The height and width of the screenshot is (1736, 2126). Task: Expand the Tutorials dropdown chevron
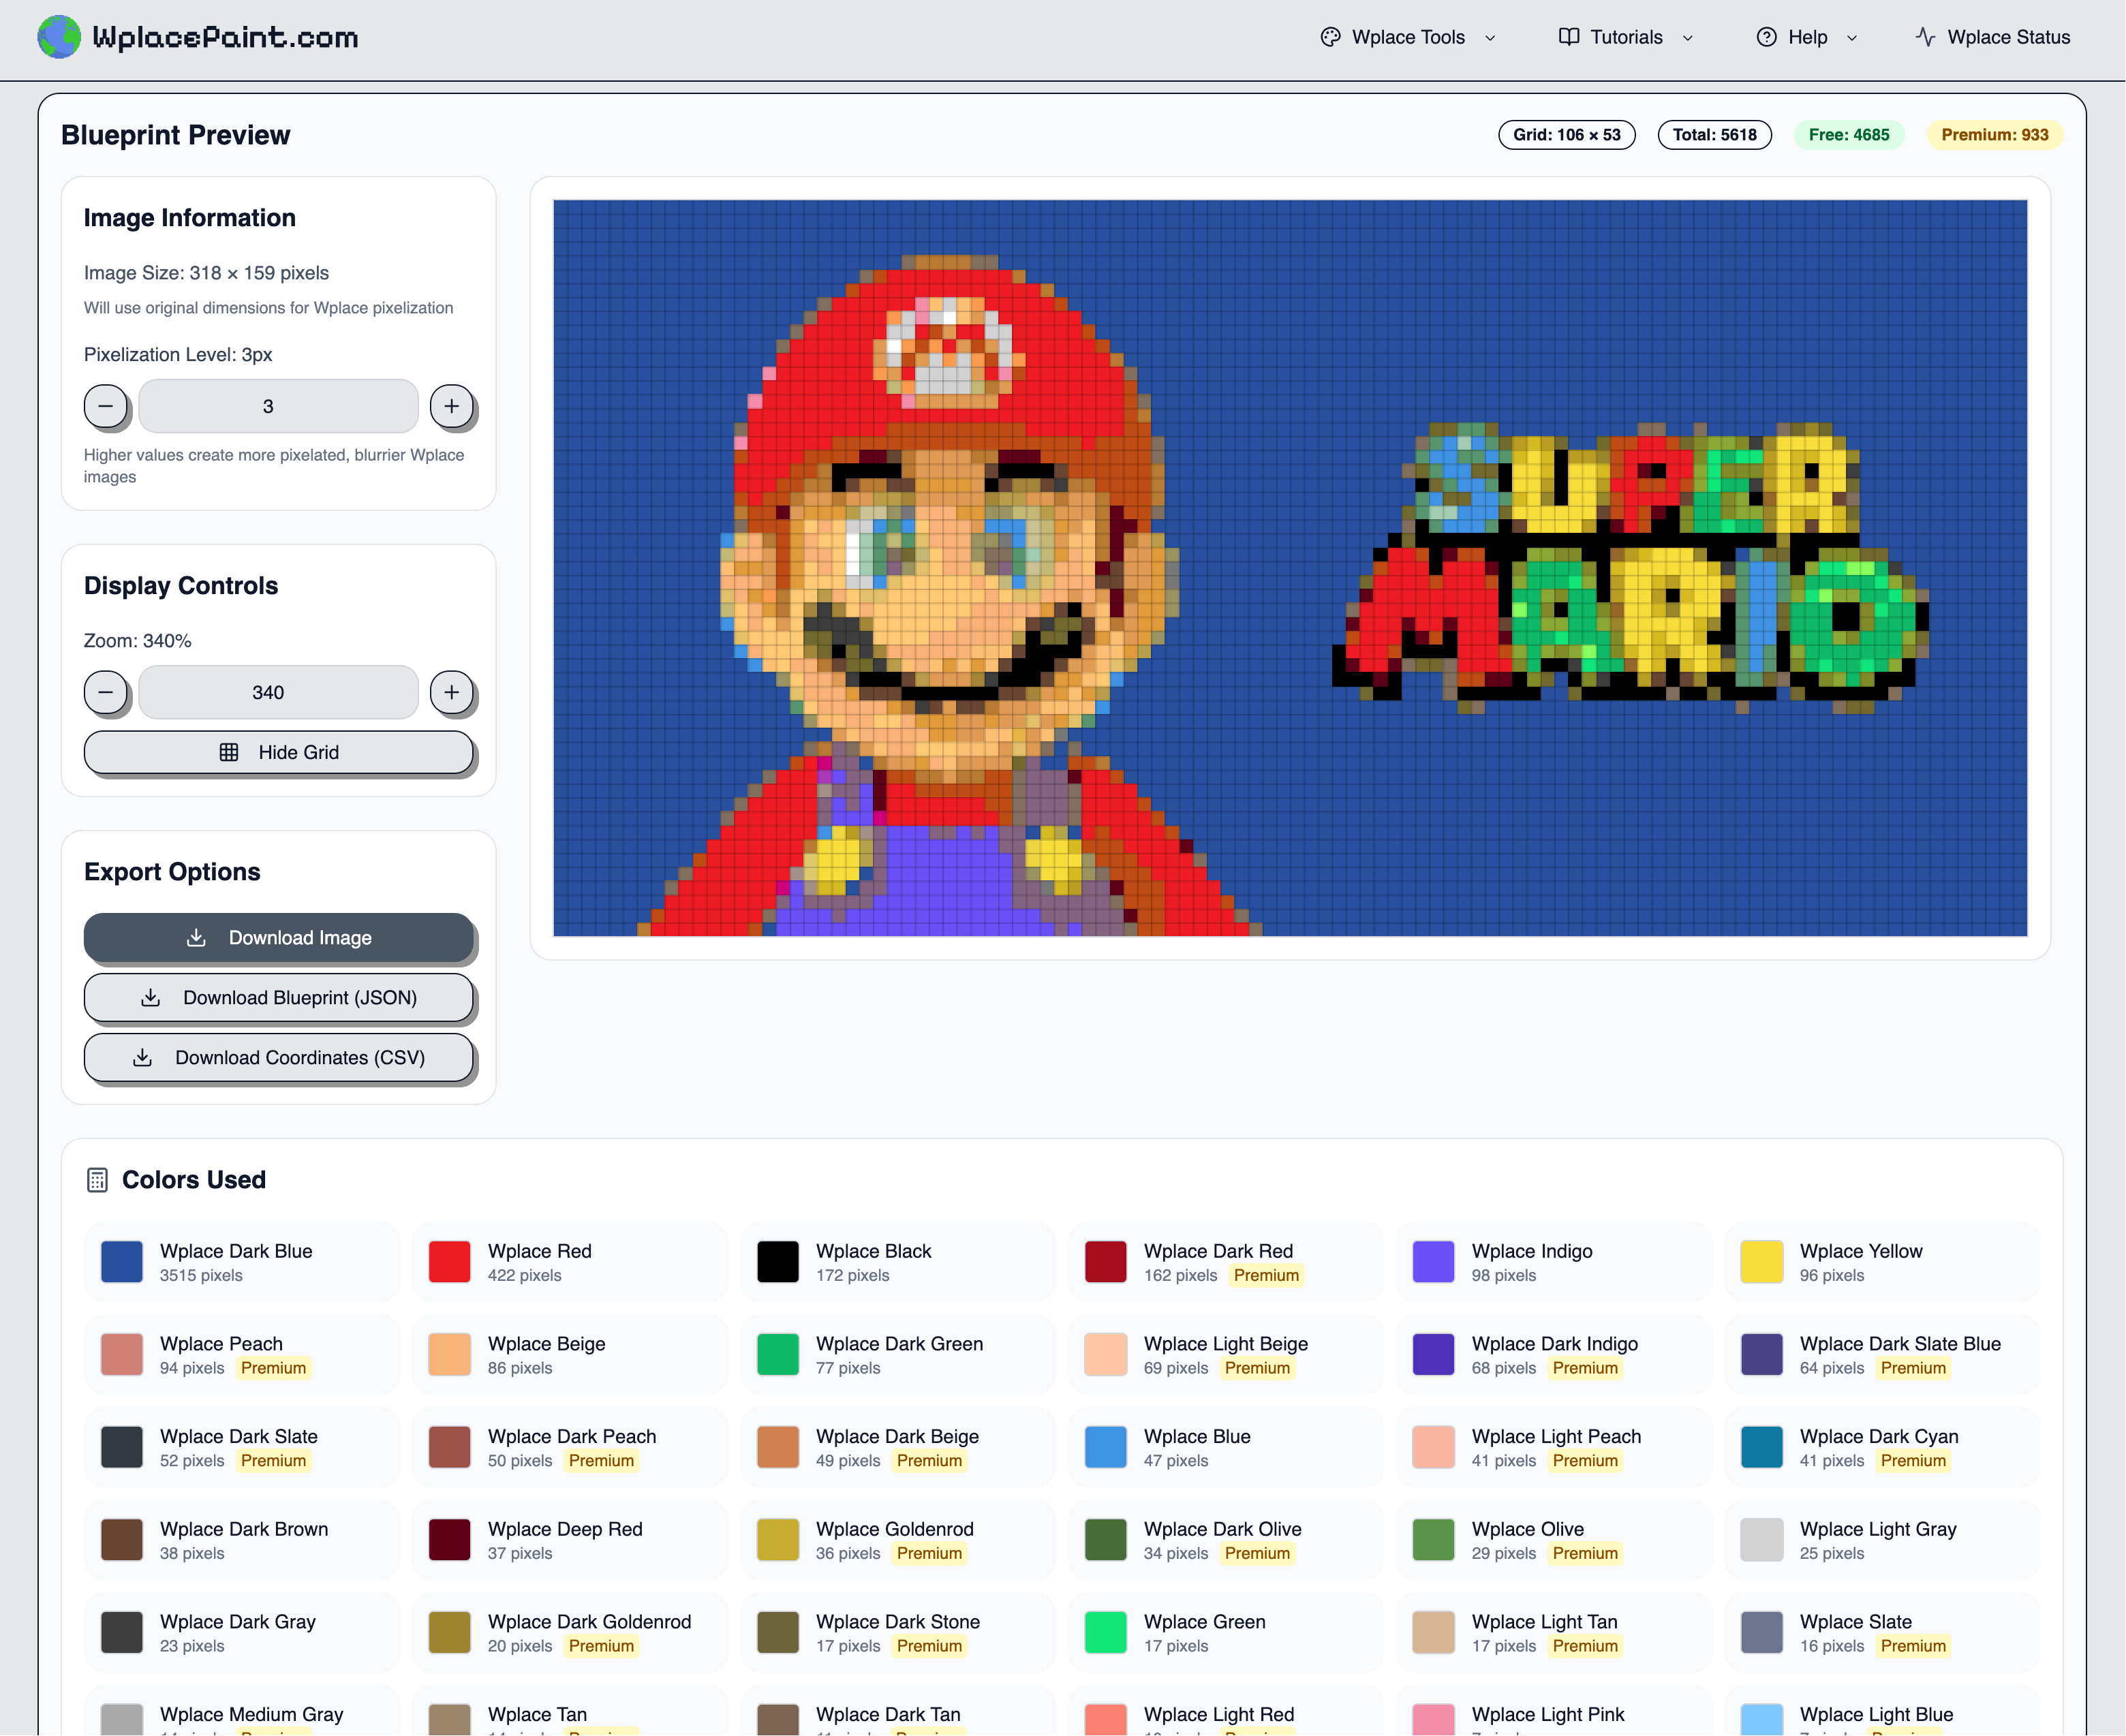coord(1688,38)
